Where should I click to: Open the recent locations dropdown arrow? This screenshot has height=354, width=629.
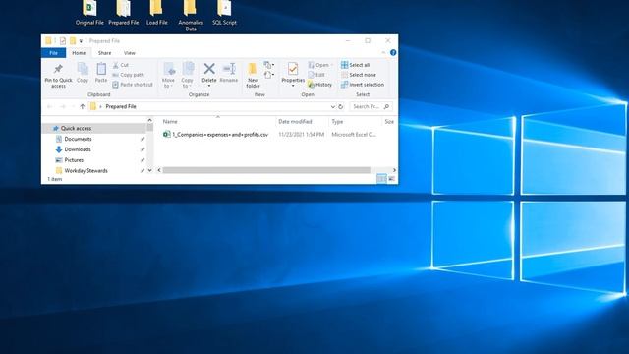[x=73, y=106]
